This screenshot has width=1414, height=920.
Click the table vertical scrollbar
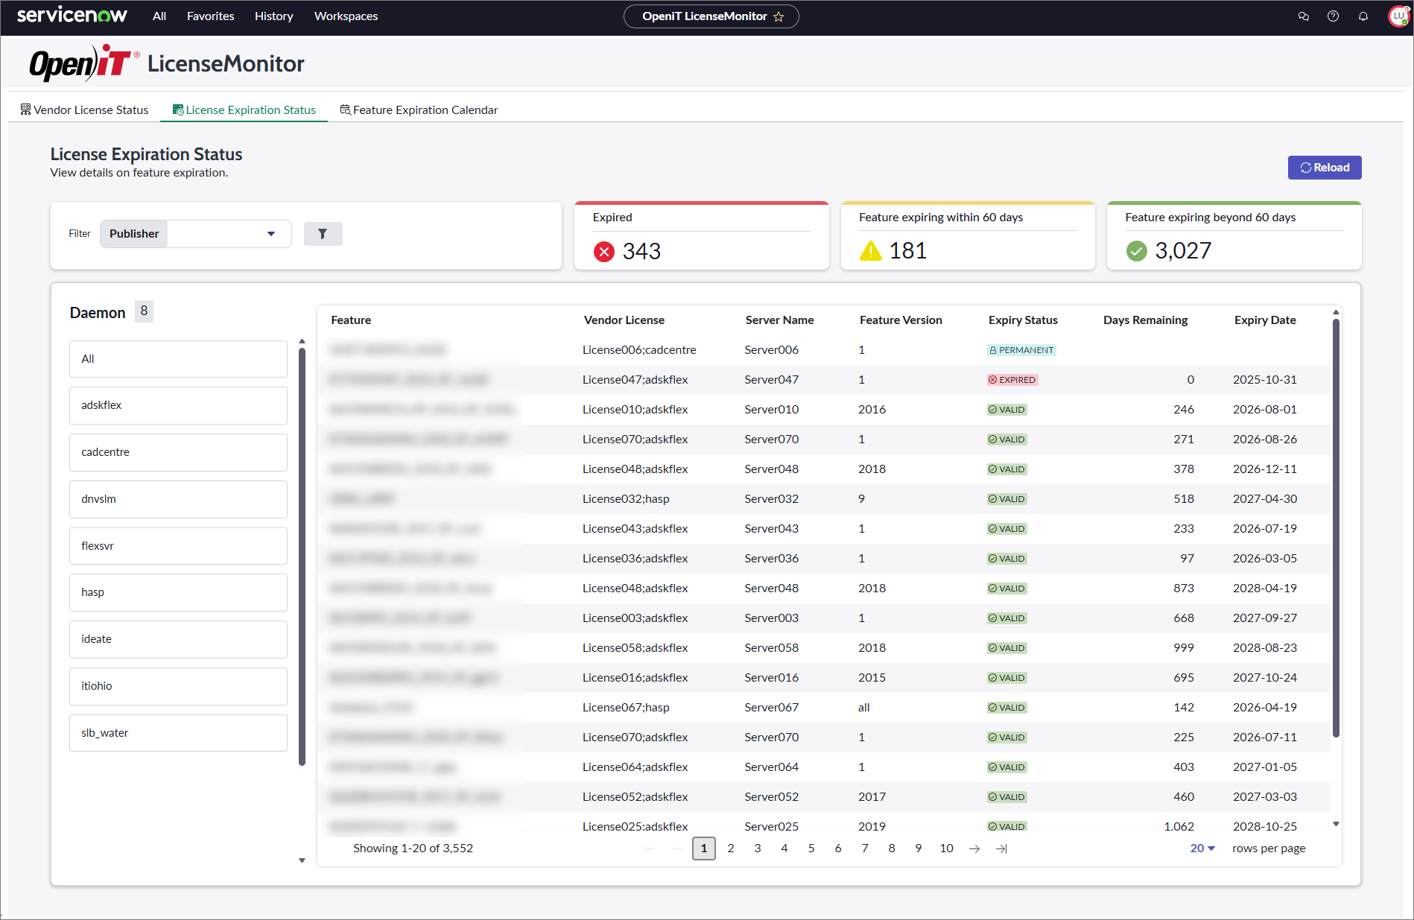pos(1336,527)
